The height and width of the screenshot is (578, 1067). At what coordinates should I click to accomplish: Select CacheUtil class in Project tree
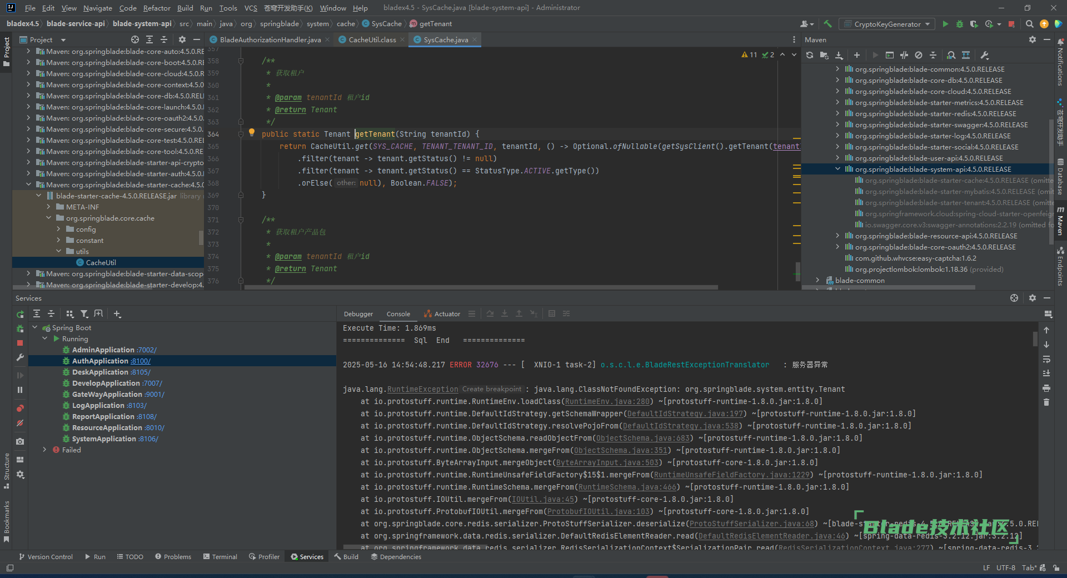(101, 262)
